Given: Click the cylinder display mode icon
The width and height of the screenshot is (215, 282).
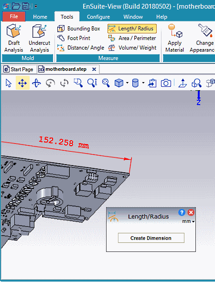Looking at the screenshot, I should 135,83.
